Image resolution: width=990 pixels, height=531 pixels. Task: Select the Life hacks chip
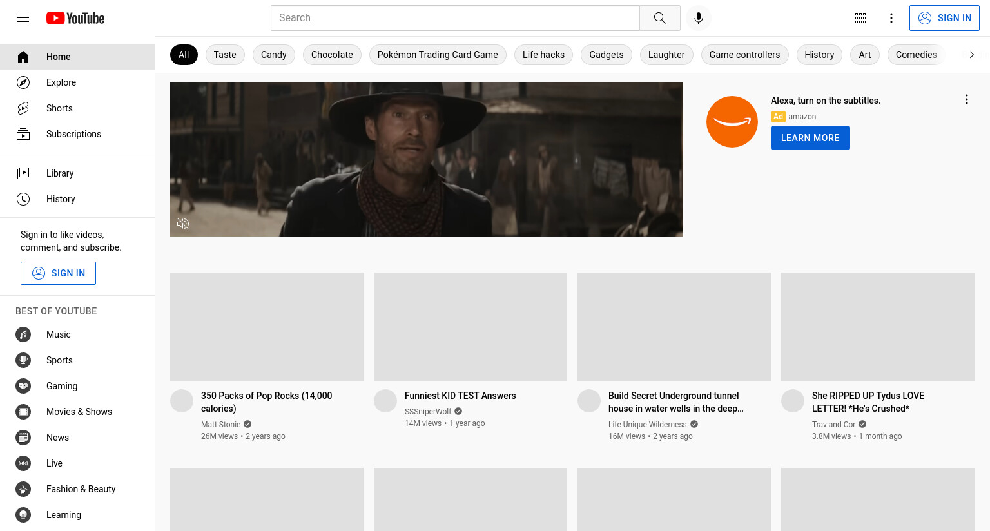543,55
